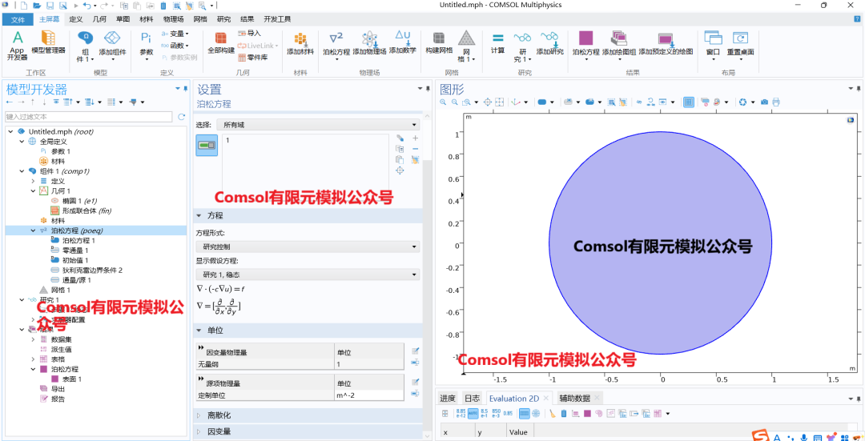This screenshot has width=865, height=441.
Task: Switch to the 日志 (Log) tab
Action: pos(472,398)
